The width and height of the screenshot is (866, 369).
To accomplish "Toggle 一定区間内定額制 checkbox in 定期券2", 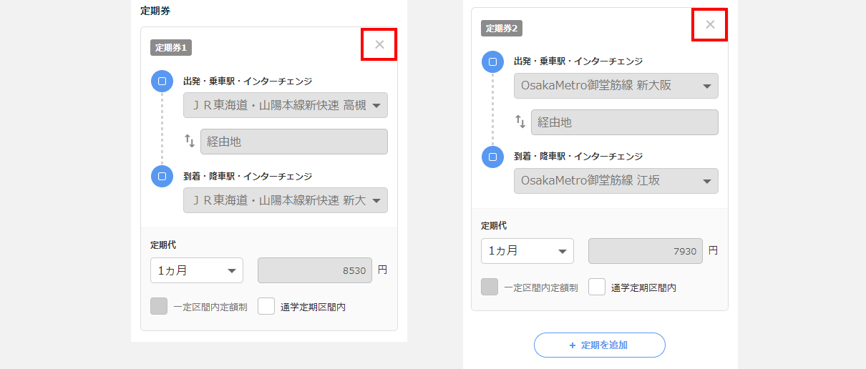I will [x=490, y=287].
